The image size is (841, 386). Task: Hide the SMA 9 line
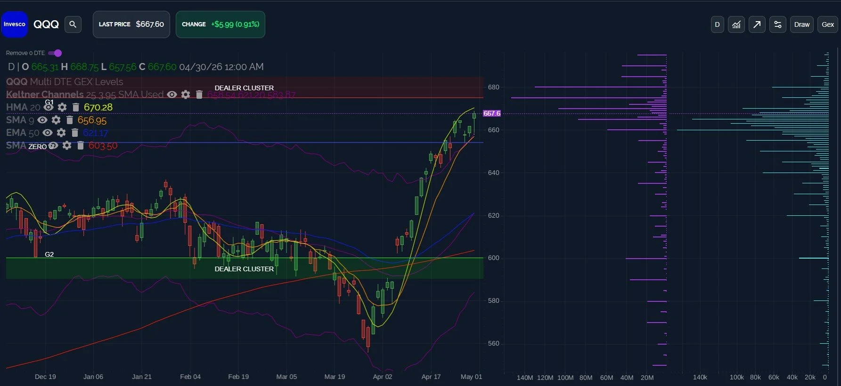tap(42, 120)
